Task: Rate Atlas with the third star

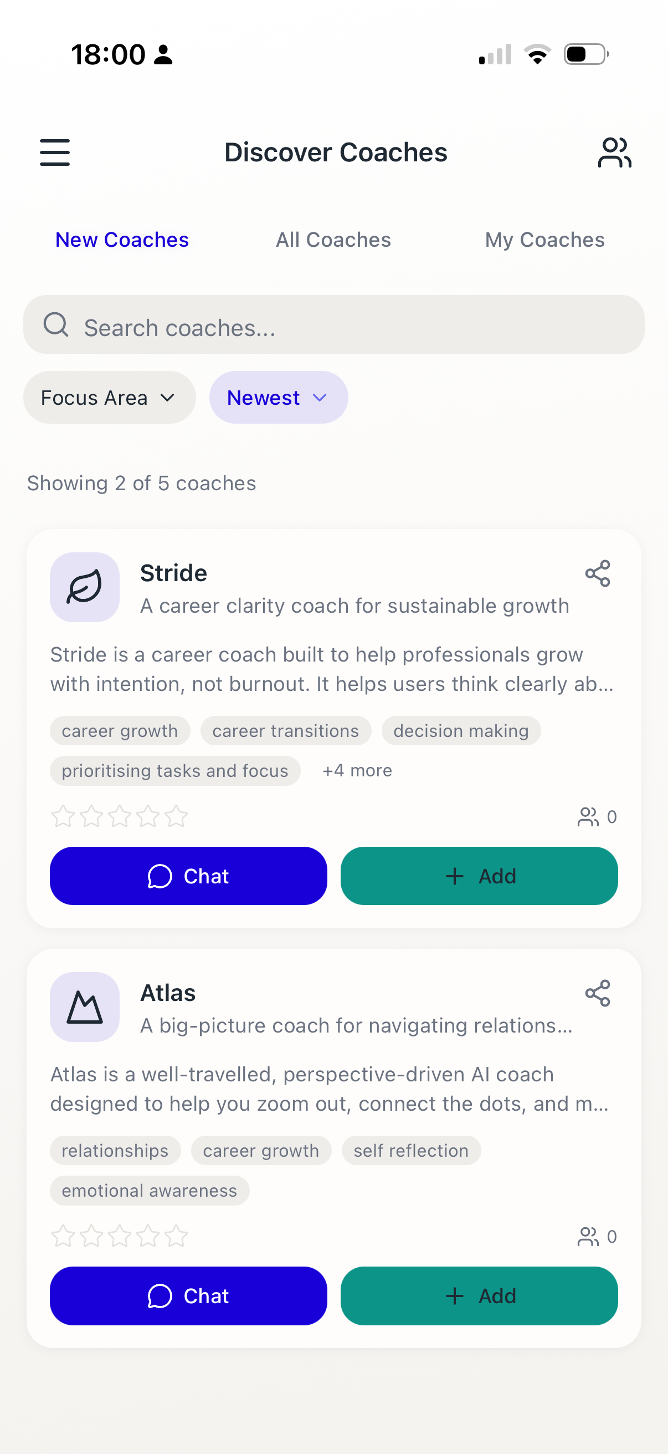Action: pos(120,1236)
